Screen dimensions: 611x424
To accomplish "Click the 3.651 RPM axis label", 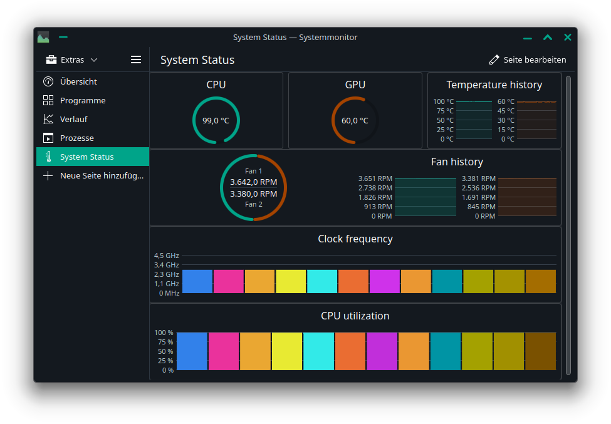I will click(x=375, y=178).
